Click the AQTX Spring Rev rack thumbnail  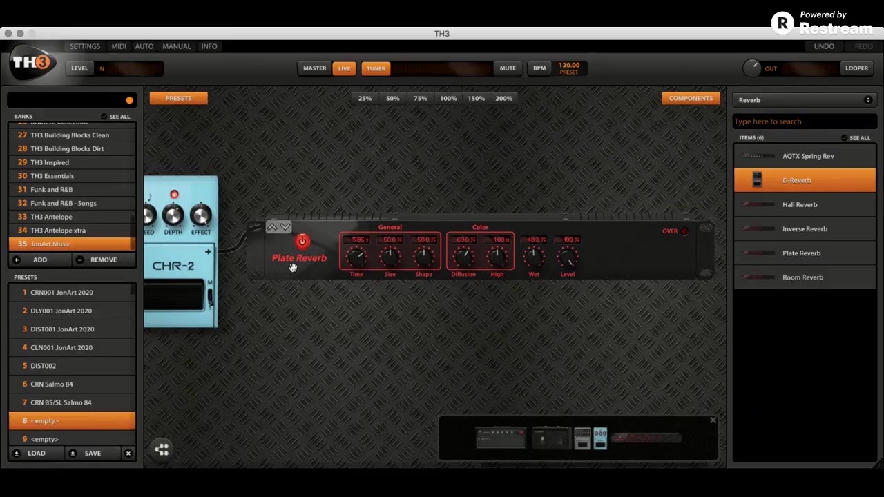click(x=758, y=156)
